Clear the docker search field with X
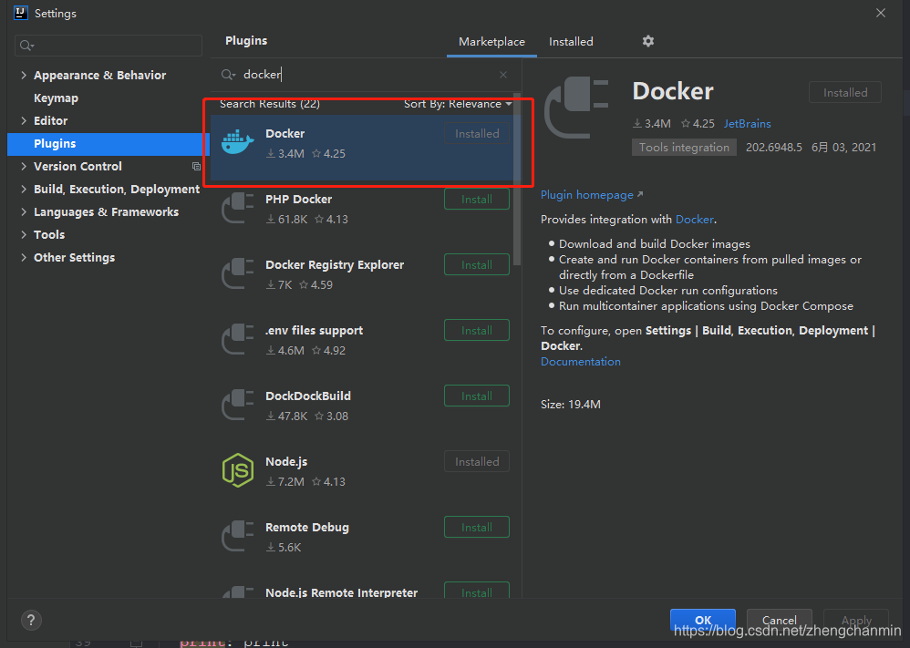This screenshot has width=910, height=648. [x=502, y=74]
